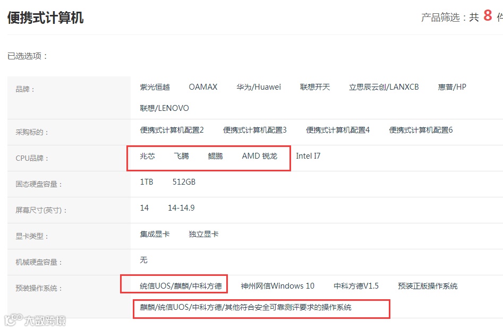Image resolution: width=503 pixels, height=330 pixels.
Task: Filter by 集成显卡 graphics type
Action: click(x=155, y=234)
